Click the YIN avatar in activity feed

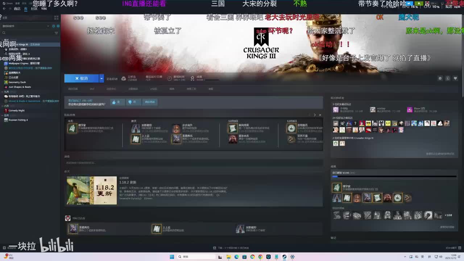[67, 218]
